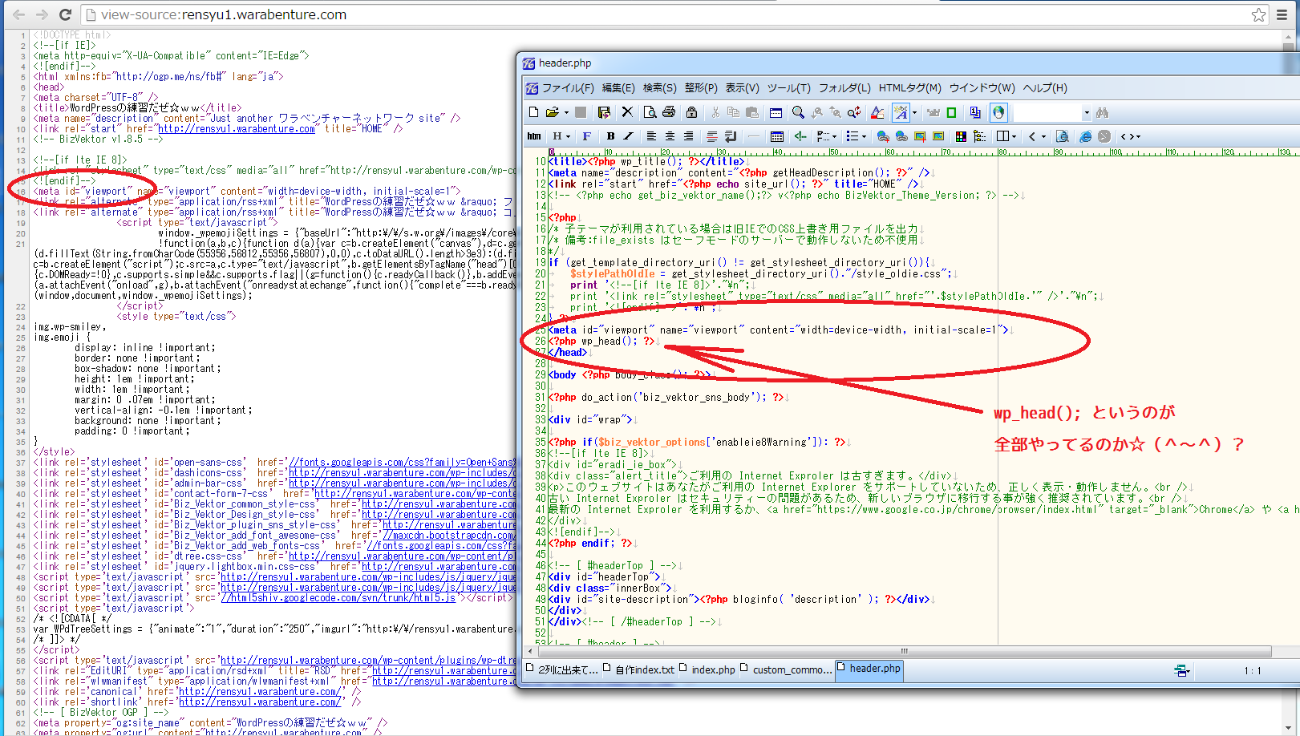The width and height of the screenshot is (1300, 736).
Task: Preview in Internet Explorer icon
Action: (1085, 136)
